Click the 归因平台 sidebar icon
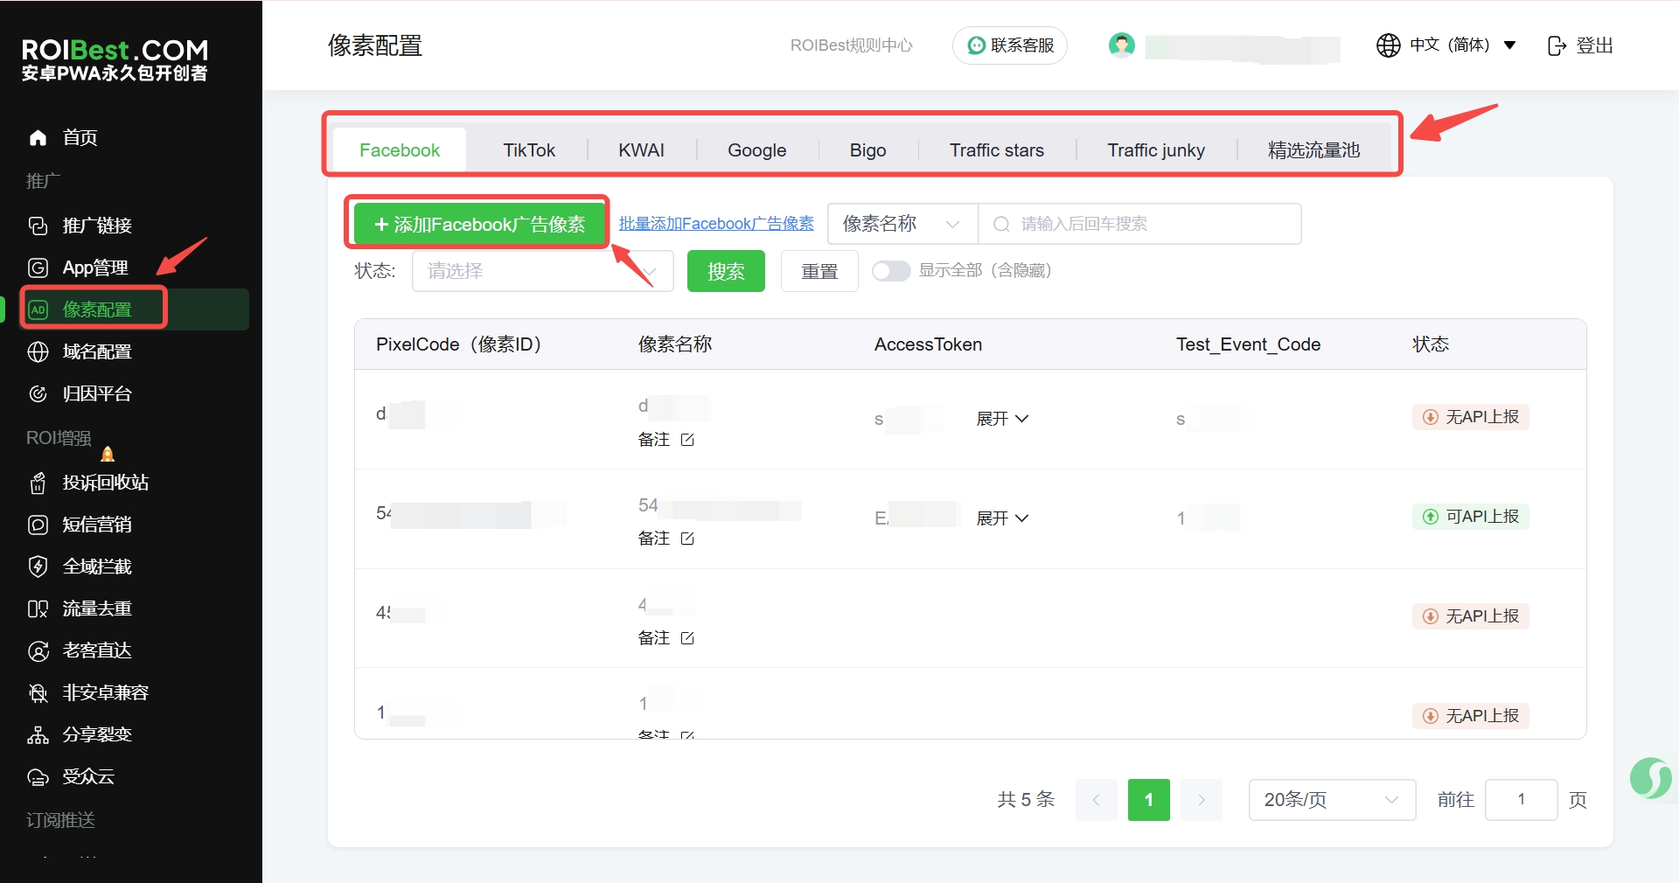This screenshot has width=1679, height=883. 38,393
